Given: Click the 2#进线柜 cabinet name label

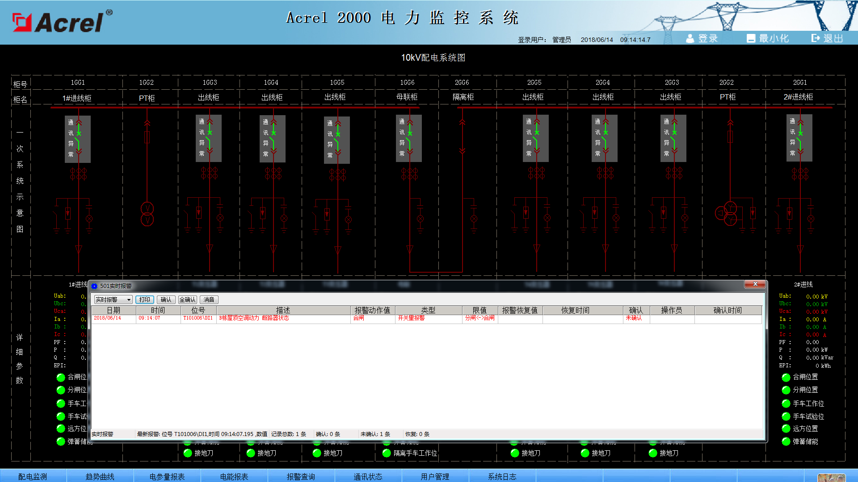Looking at the screenshot, I should click(x=798, y=97).
